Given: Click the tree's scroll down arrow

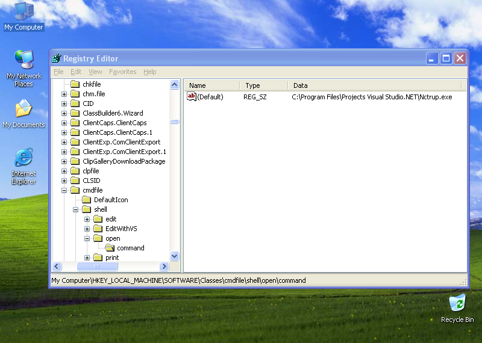Looking at the screenshot, I should (175, 256).
